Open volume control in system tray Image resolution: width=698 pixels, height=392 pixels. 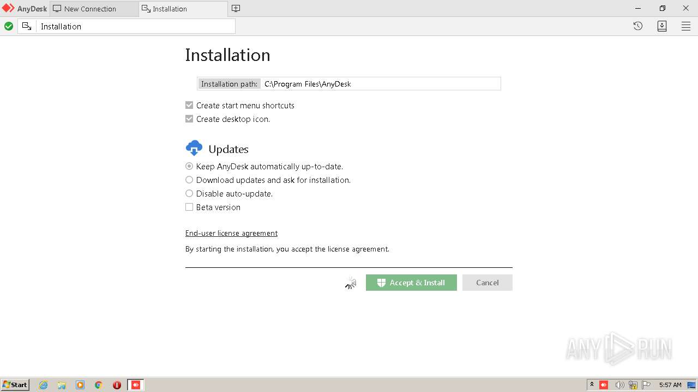pyautogui.click(x=619, y=385)
